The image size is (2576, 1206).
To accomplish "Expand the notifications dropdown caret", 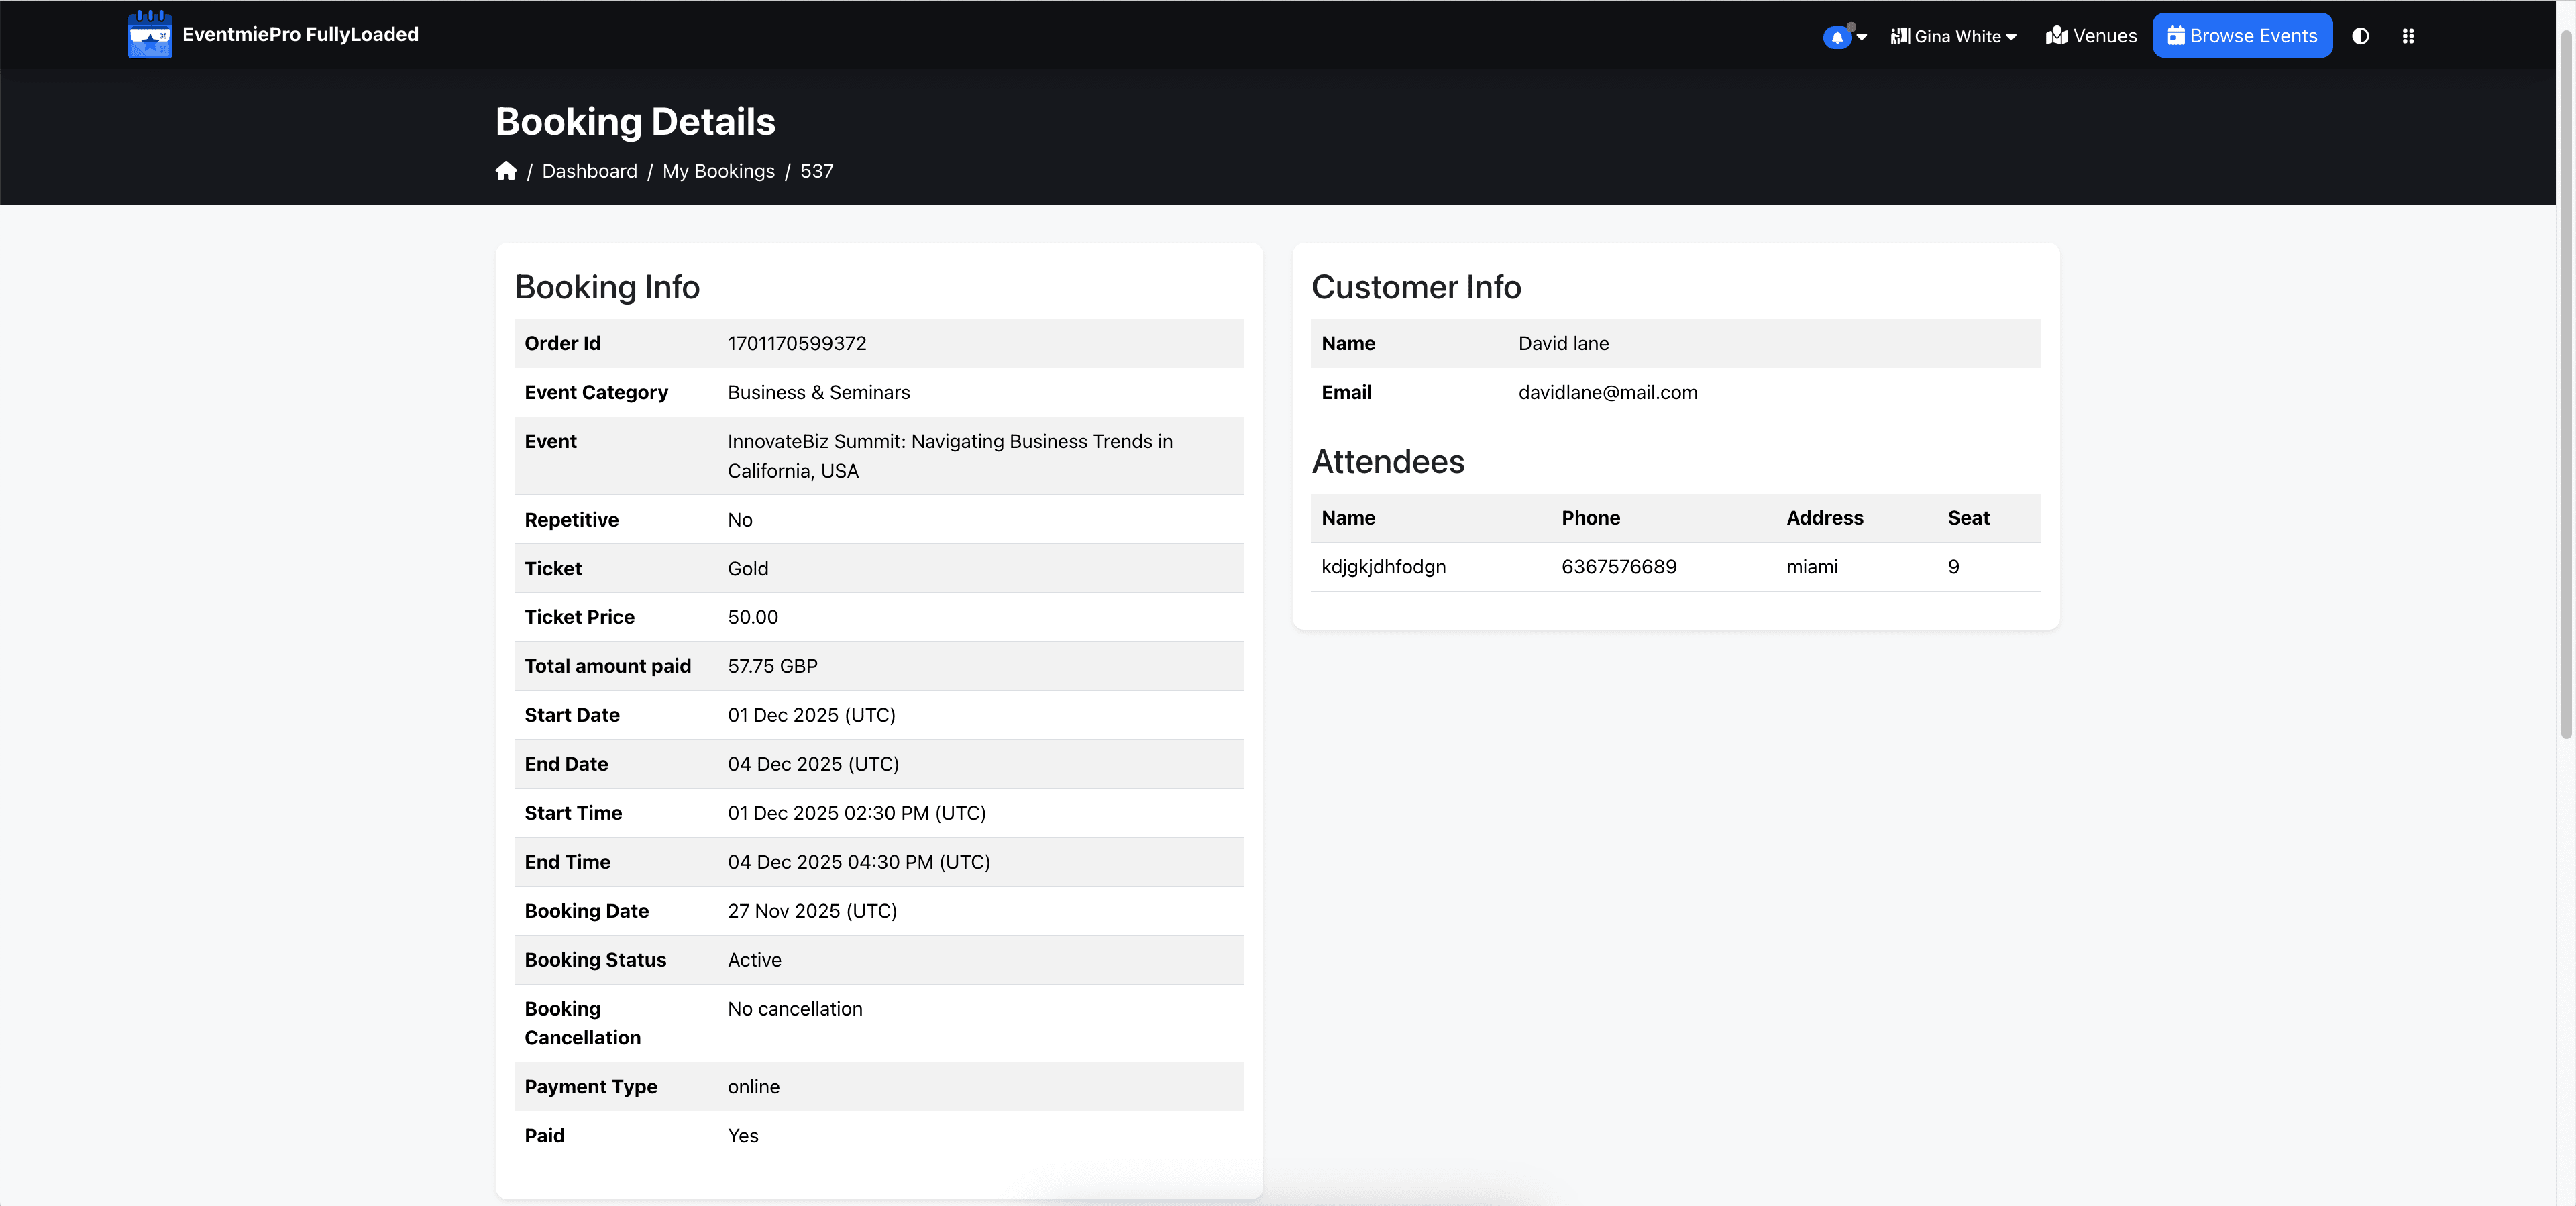I will coord(1862,37).
